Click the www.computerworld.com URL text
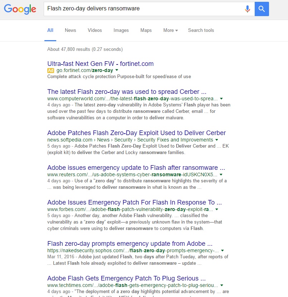 click(132, 99)
